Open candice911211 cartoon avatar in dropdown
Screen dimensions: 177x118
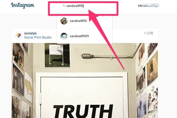pyautogui.click(x=64, y=36)
